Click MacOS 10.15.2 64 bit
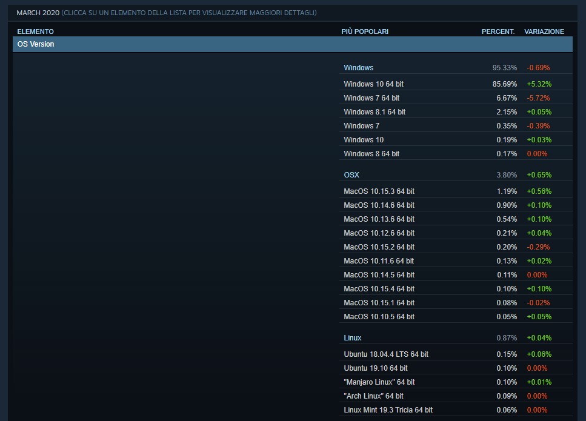Image resolution: width=586 pixels, height=421 pixels. (x=456, y=247)
